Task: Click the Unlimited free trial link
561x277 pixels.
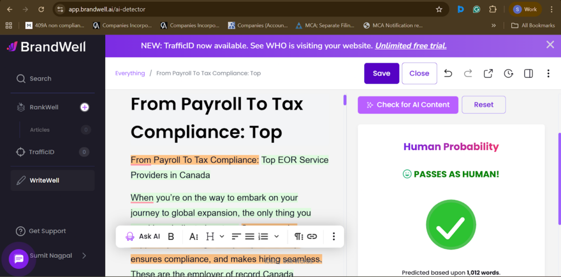Action: point(410,45)
